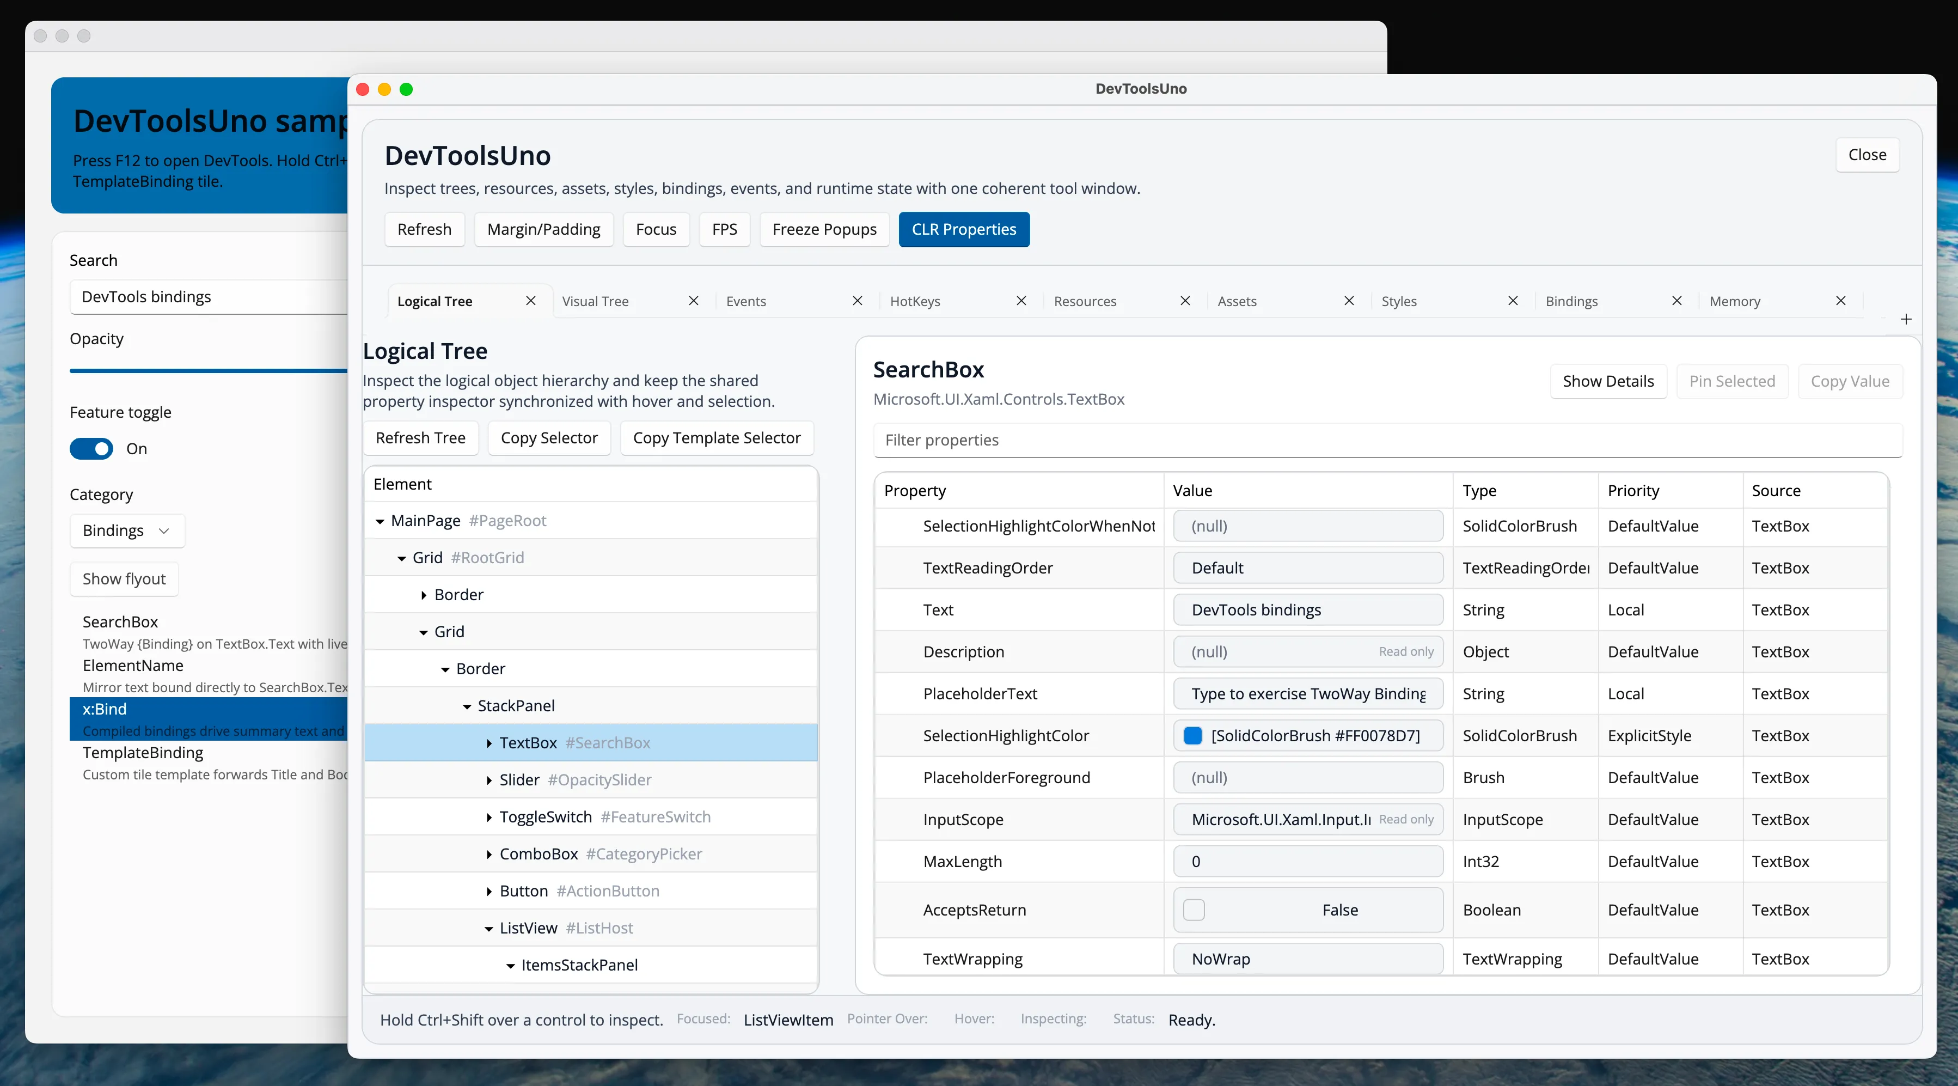Close the Visual Tree tab
Image resolution: width=1958 pixels, height=1086 pixels.
coord(693,301)
